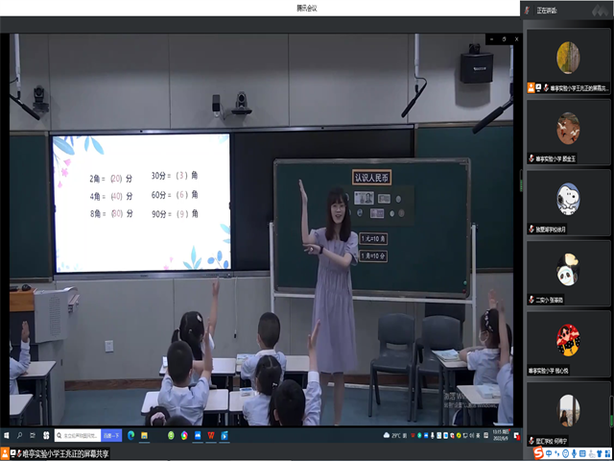This screenshot has height=461, width=614.
Task: Click the 1角=10分 card on blackboard
Action: 373,256
